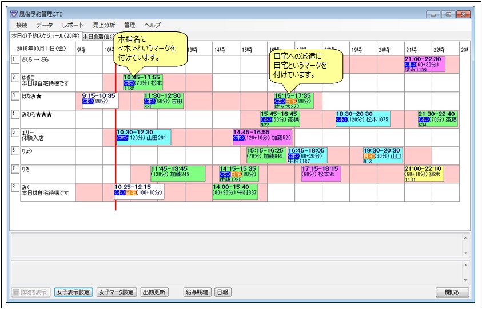Click row number 8 box beside みく
Image resolution: width=482 pixels, height=309 pixels.
[x=14, y=187]
